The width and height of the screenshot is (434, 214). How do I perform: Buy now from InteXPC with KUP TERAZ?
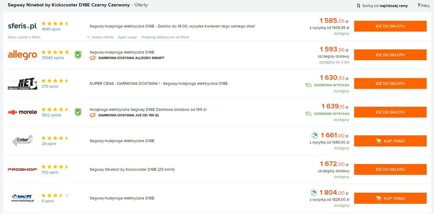[x=390, y=198]
